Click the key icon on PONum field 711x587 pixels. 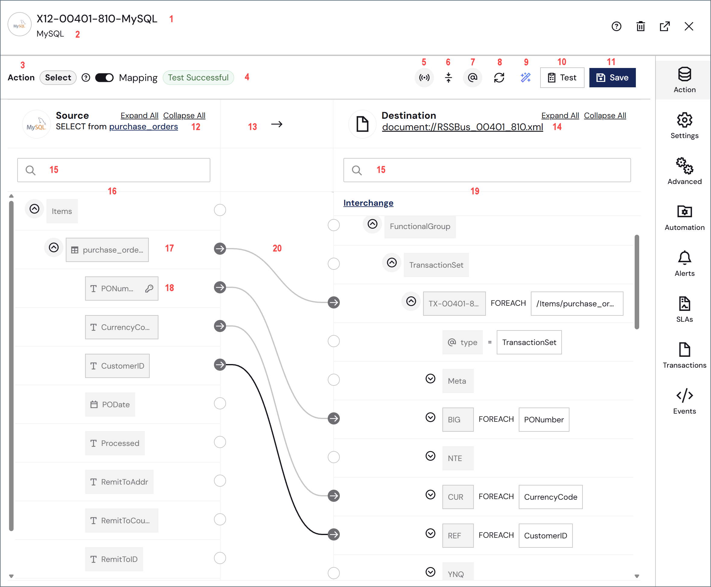click(x=149, y=289)
